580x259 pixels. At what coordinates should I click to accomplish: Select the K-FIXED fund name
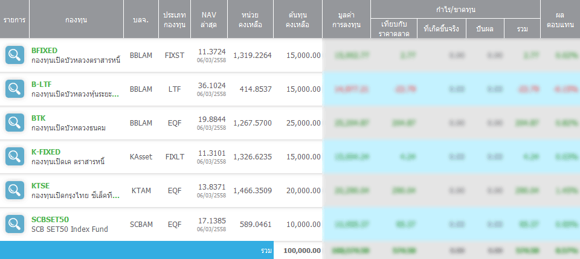(x=46, y=152)
